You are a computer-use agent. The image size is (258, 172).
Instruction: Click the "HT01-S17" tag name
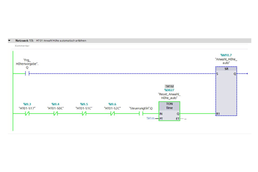(27, 108)
